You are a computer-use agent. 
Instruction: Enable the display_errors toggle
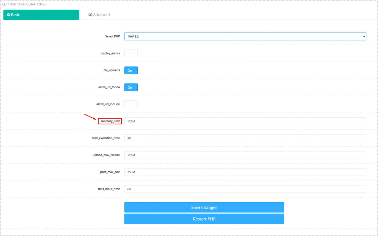131,53
